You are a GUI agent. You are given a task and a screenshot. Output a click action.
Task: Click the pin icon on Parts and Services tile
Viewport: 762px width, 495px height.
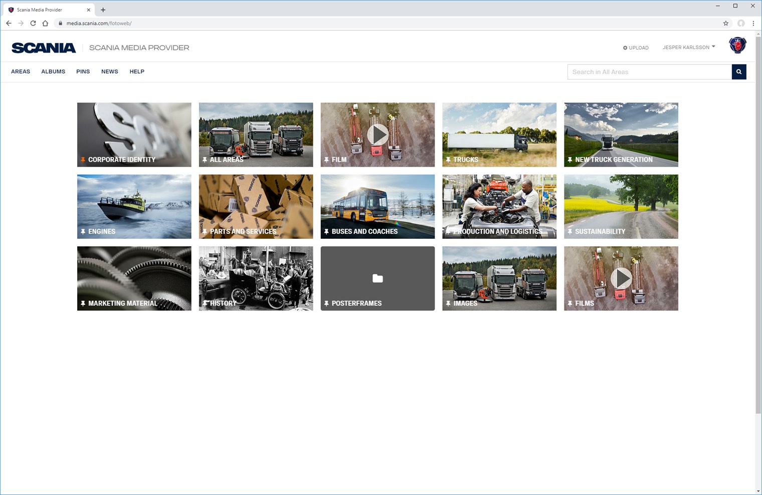(x=205, y=232)
